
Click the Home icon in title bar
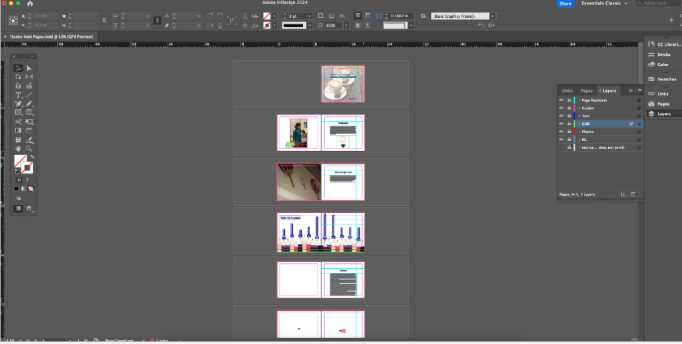[30, 3]
